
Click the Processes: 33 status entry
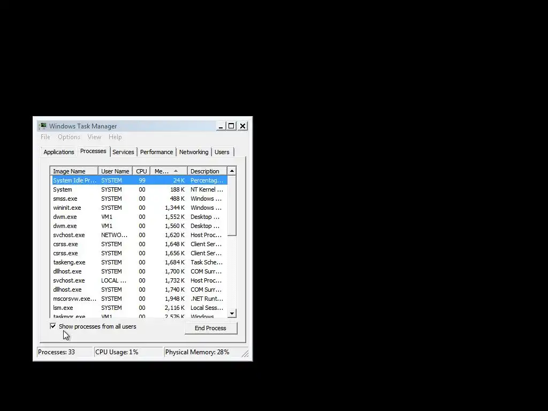65,352
